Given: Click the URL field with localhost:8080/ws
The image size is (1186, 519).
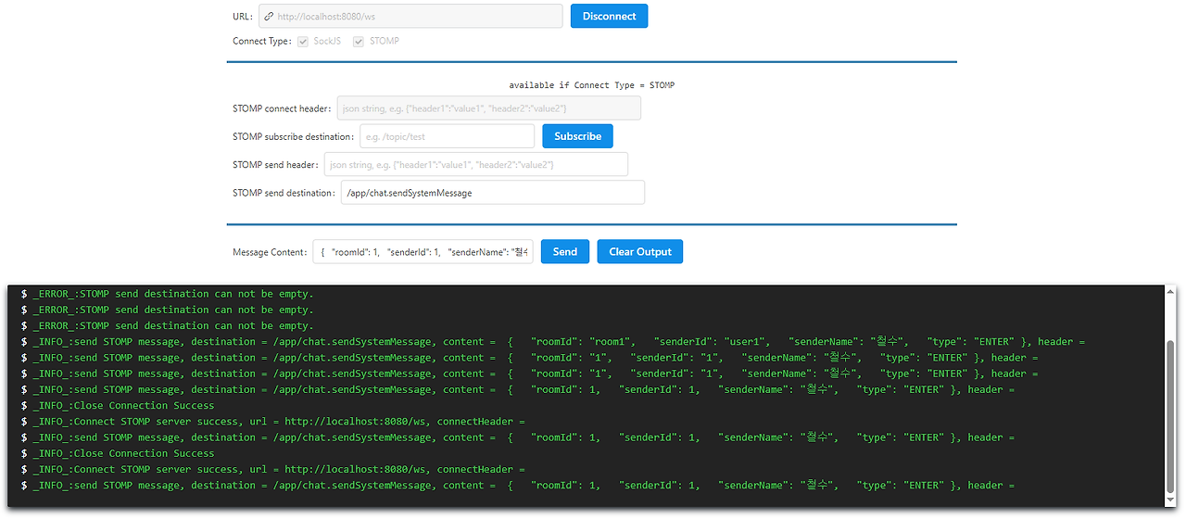Looking at the screenshot, I should tap(410, 16).
